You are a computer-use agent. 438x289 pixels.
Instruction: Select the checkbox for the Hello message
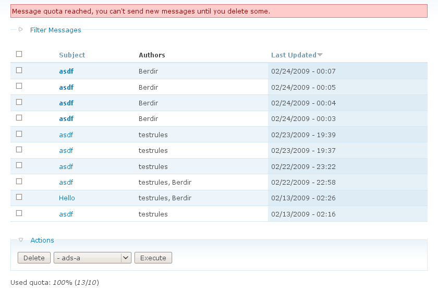point(19,197)
